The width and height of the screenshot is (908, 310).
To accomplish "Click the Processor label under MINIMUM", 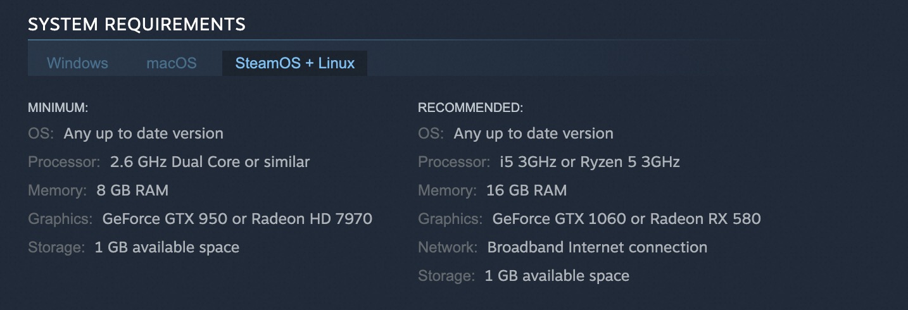I will coord(64,162).
